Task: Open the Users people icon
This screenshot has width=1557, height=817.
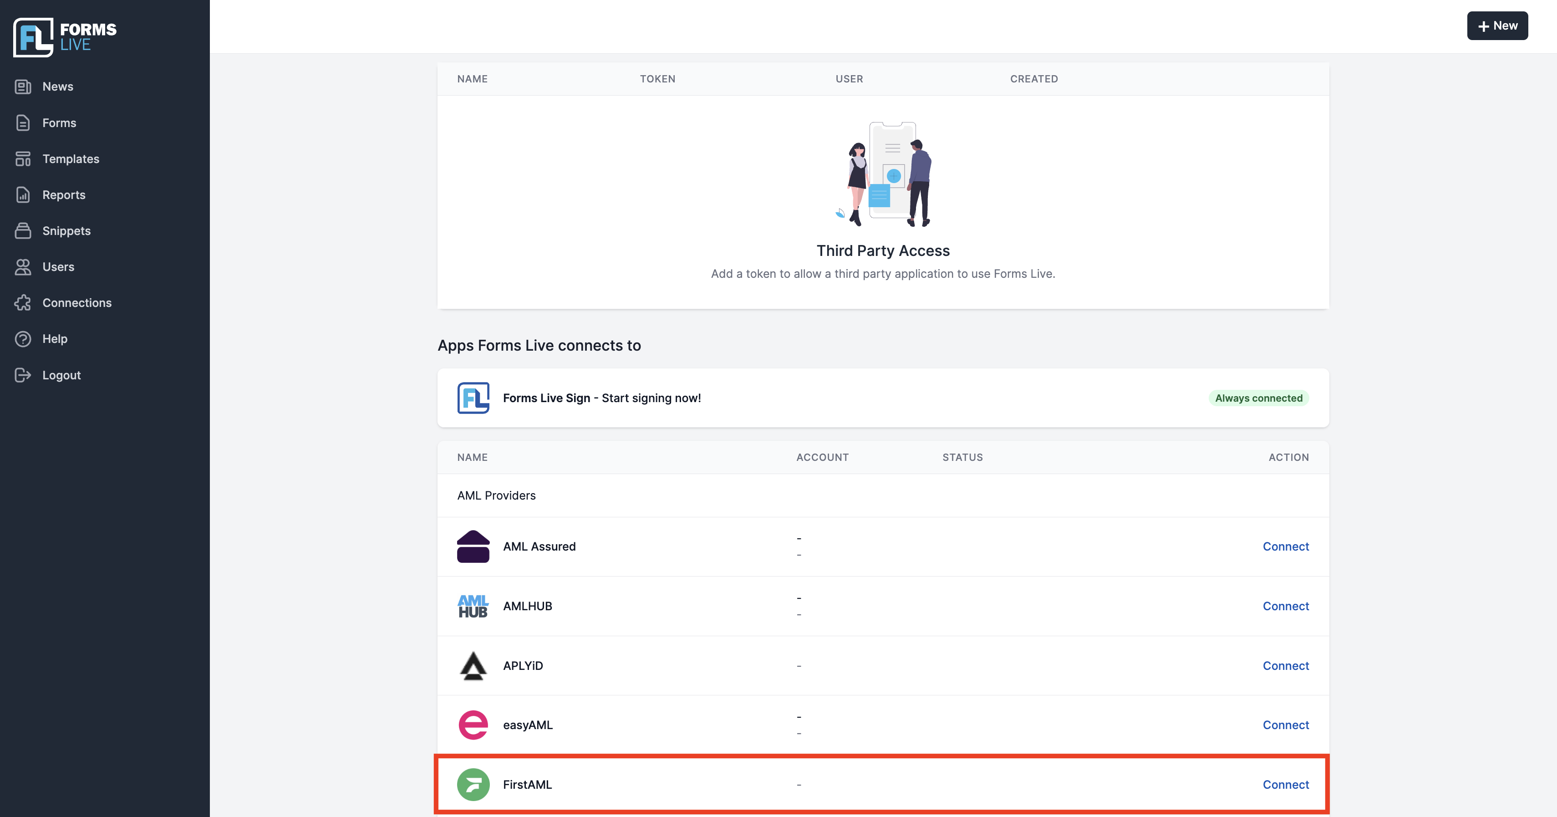Action: click(x=23, y=267)
